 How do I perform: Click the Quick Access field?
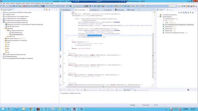172,6
